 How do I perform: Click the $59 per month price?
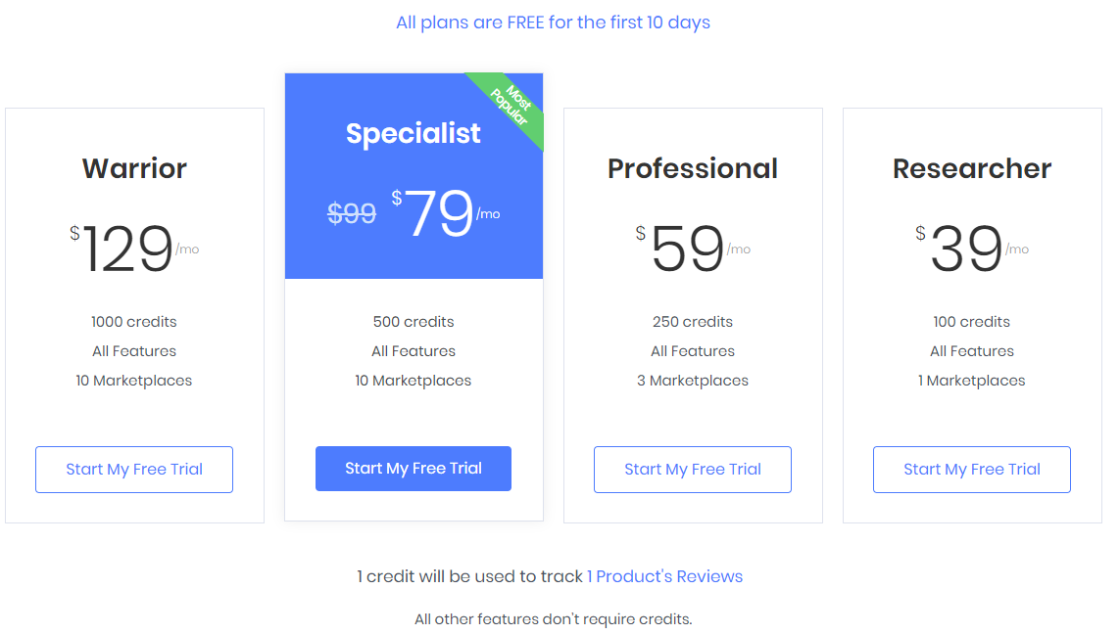[693, 249]
